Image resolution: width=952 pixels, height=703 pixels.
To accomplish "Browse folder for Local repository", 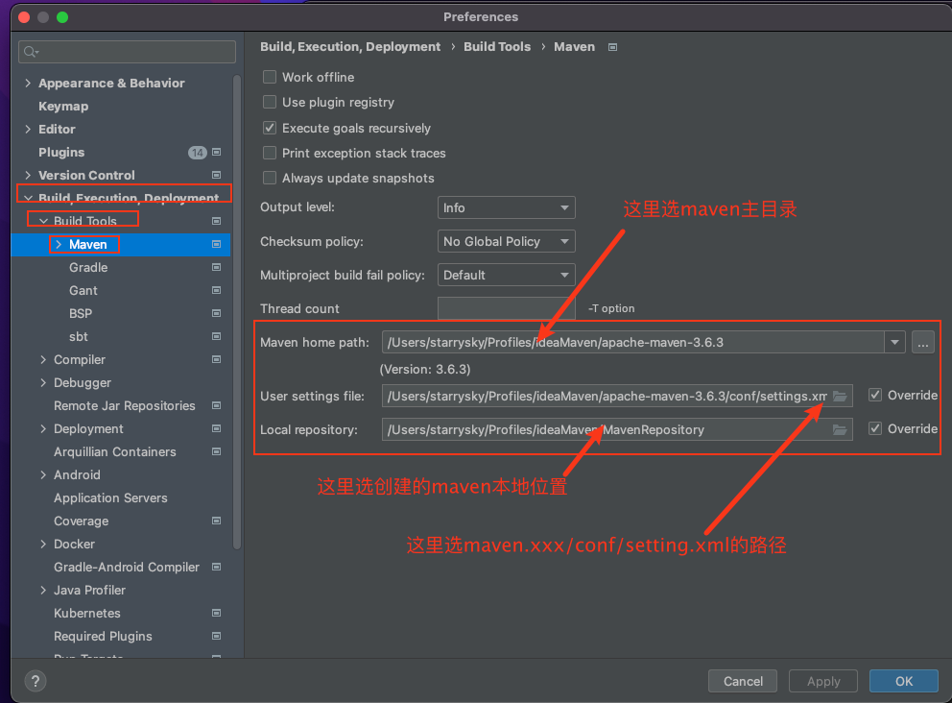I will (840, 429).
